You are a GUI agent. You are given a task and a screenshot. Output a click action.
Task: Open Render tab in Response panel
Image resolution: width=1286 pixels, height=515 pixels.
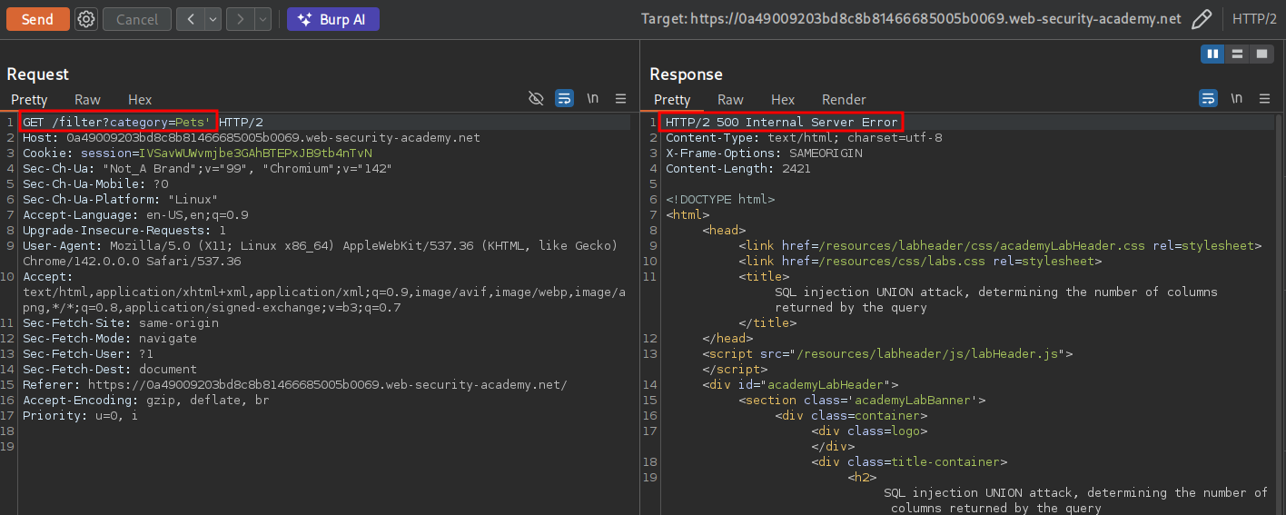[x=844, y=99]
